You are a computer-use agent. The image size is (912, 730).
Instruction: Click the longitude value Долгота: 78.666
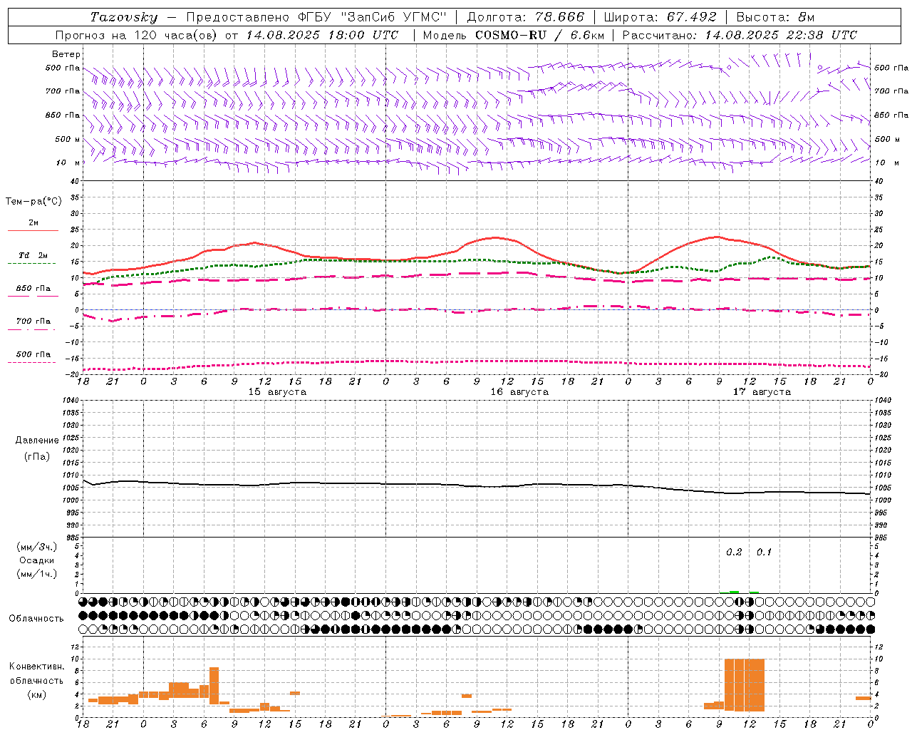[526, 17]
